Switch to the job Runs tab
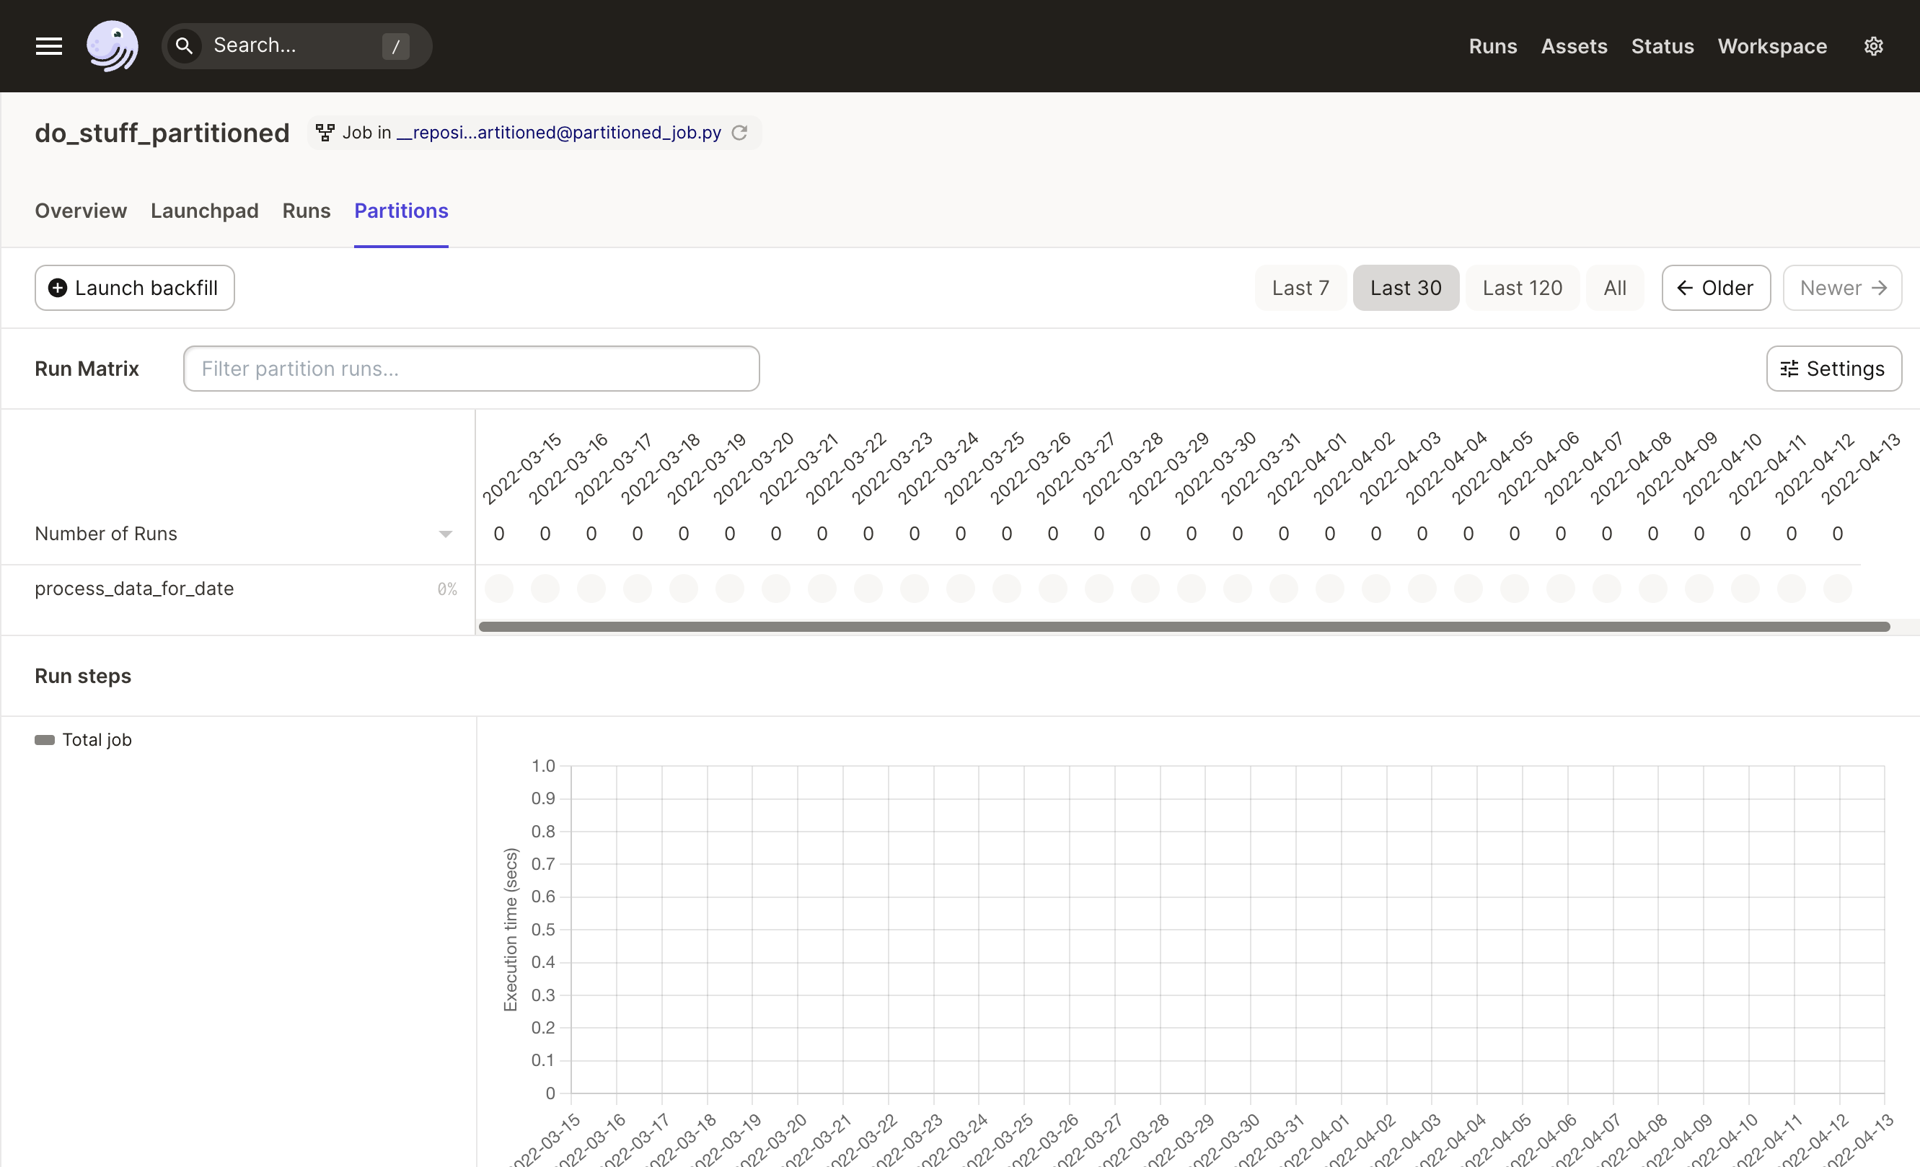The width and height of the screenshot is (1920, 1167). pyautogui.click(x=307, y=211)
